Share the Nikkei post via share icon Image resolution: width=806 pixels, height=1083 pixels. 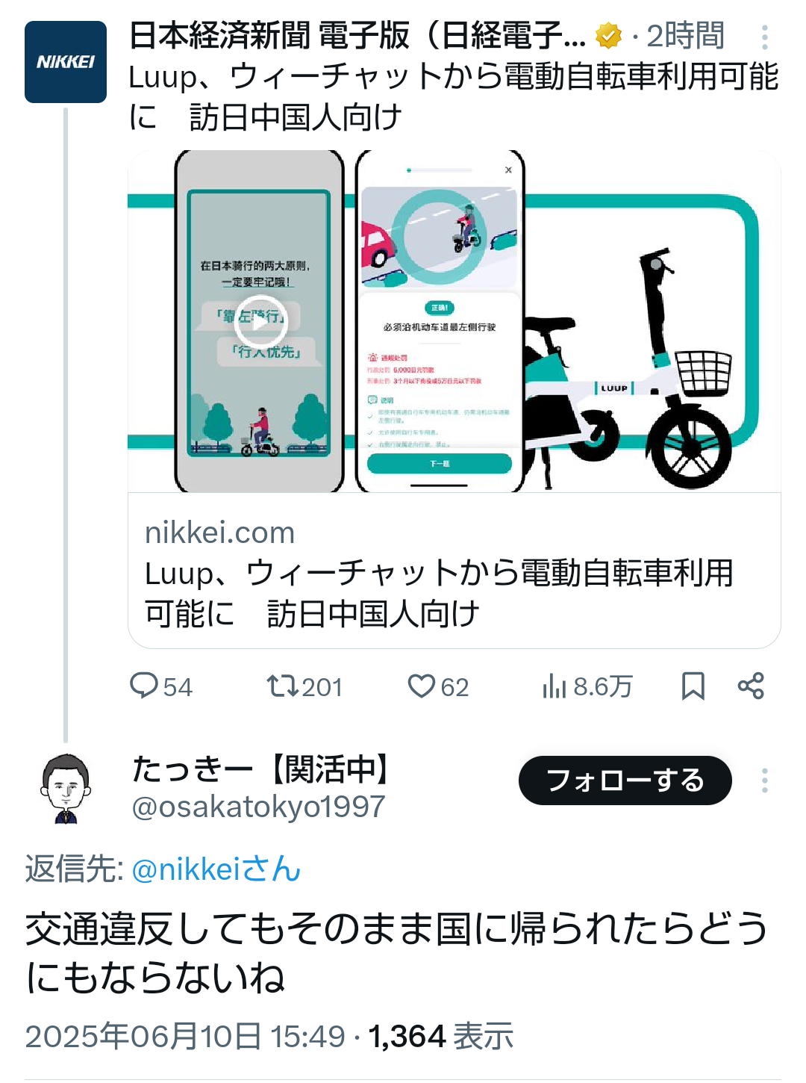(751, 686)
